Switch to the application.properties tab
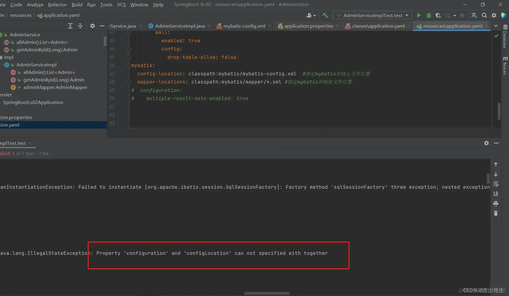This screenshot has height=296, width=509. (x=309, y=26)
